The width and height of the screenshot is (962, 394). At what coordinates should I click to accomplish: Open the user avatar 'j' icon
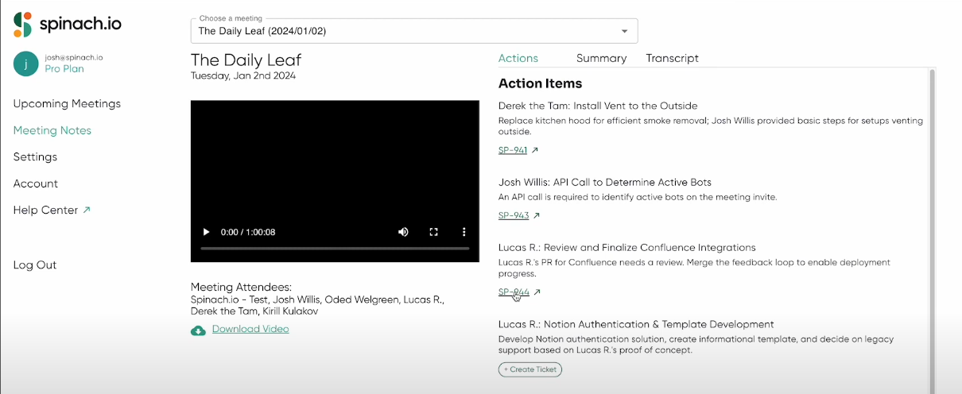point(26,64)
